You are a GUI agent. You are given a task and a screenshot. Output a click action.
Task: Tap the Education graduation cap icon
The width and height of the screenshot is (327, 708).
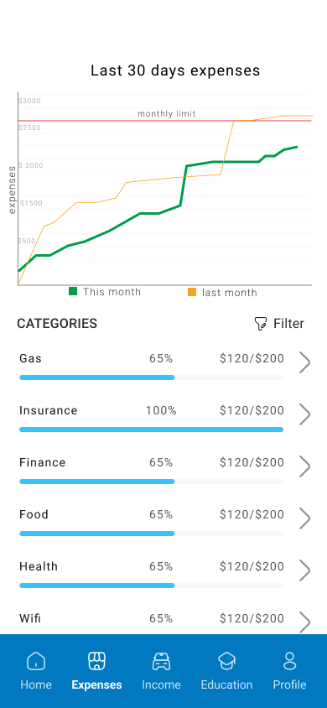coord(226,662)
